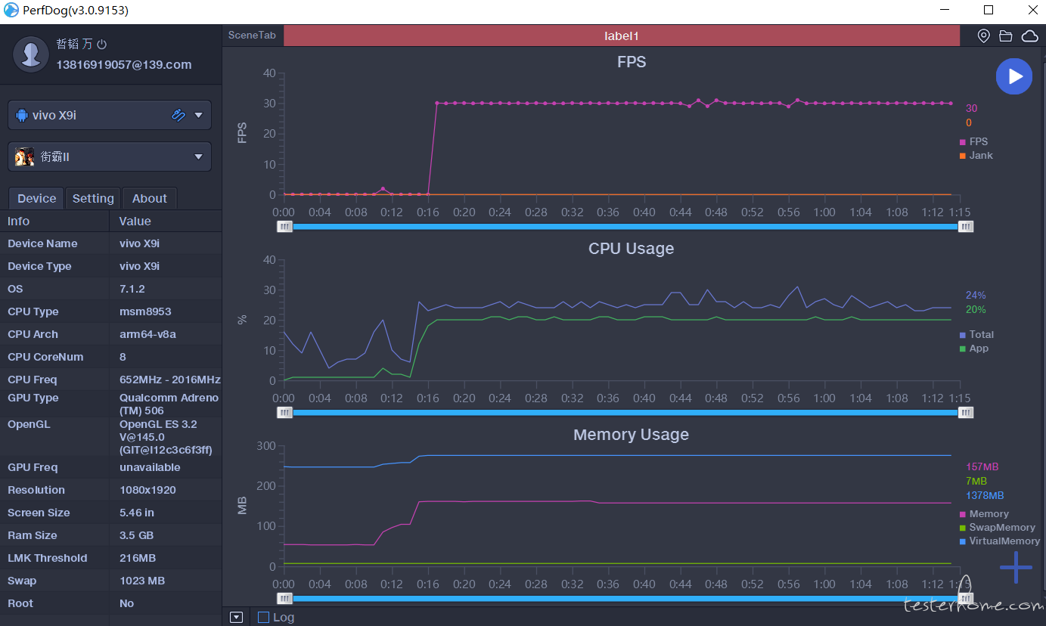The image size is (1046, 626).
Task: Click the link connection icon in device selector
Action: pos(178,115)
